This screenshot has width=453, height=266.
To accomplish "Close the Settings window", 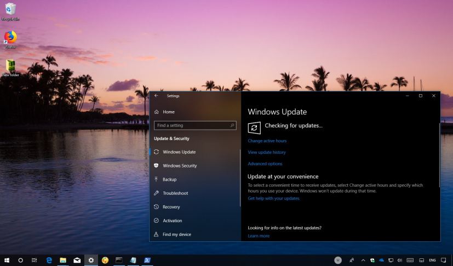I will 434,96.
